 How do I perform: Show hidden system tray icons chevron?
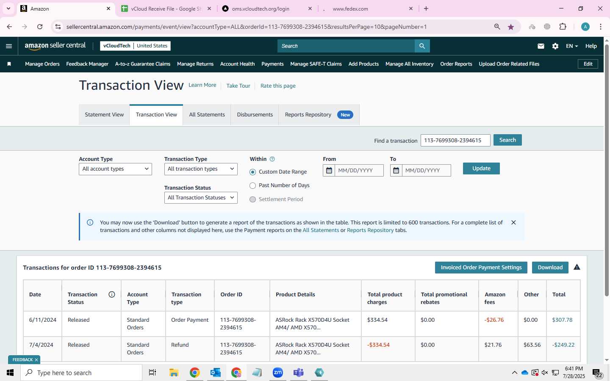click(x=514, y=373)
